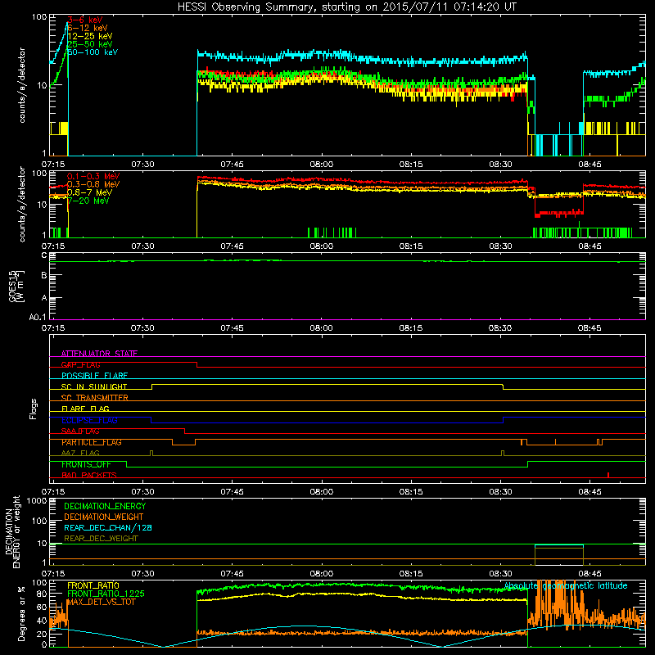Select the SC_TRANSMITTER flag label
This screenshot has width=655, height=655.
click(x=94, y=398)
